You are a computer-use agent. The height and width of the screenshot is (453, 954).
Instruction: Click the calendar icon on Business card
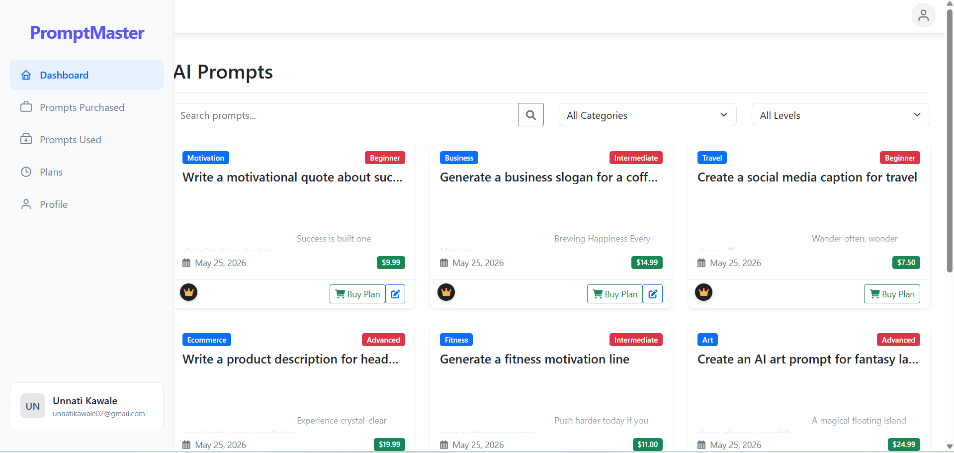click(444, 263)
